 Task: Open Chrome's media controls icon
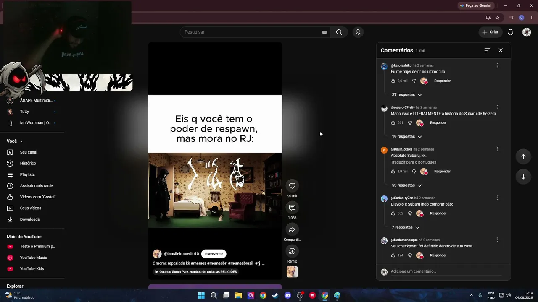(512, 18)
